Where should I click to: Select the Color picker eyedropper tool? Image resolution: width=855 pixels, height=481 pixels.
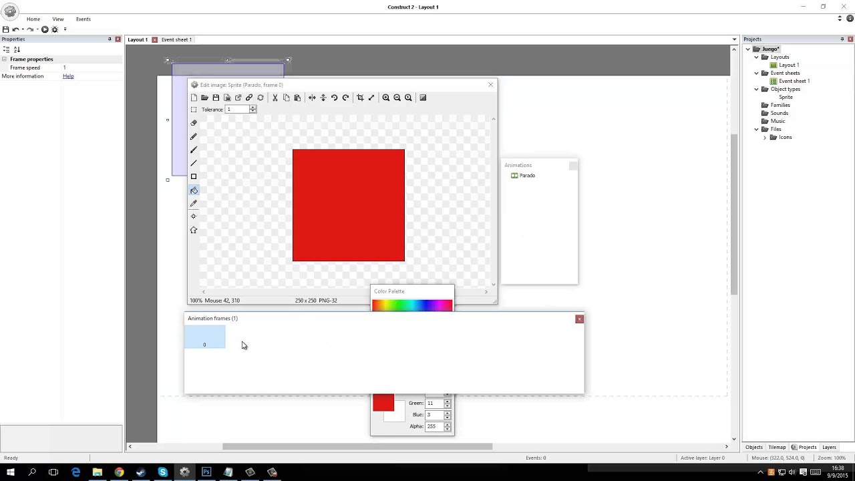point(194,203)
